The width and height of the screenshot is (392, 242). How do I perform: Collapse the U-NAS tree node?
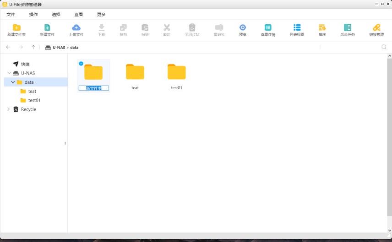(9, 73)
